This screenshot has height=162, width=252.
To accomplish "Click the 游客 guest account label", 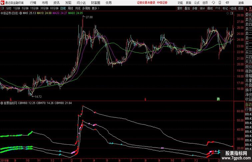I will point(241,3).
